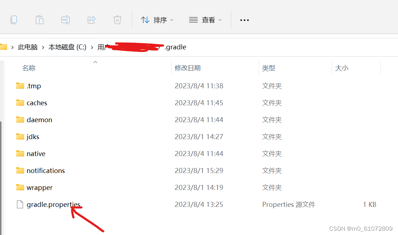This screenshot has height=235, width=398.
Task: Click the Delete (trash) icon
Action: [x=117, y=20]
